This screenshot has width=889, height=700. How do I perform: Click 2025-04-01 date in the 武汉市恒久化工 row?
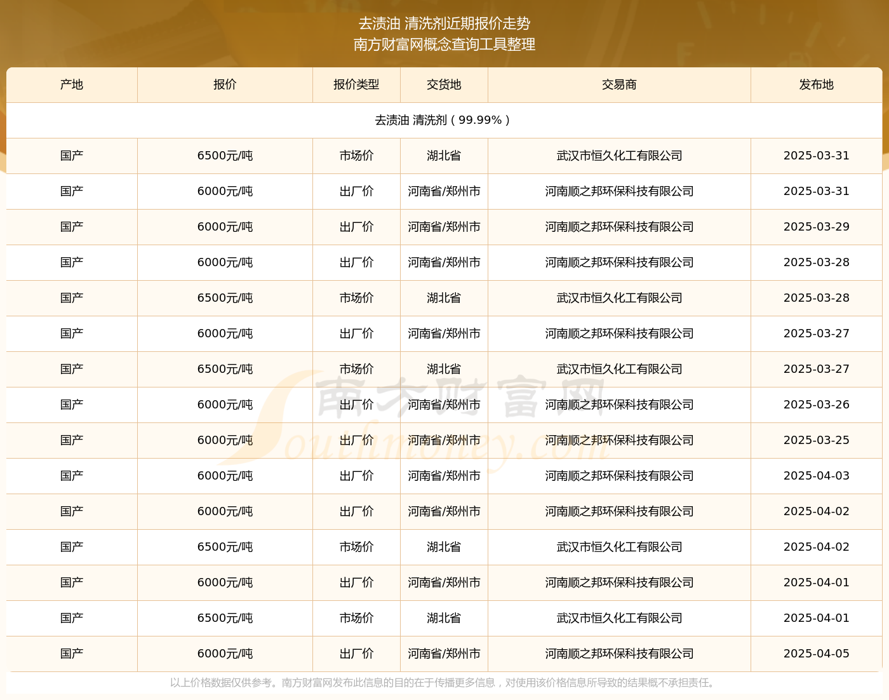coord(817,618)
